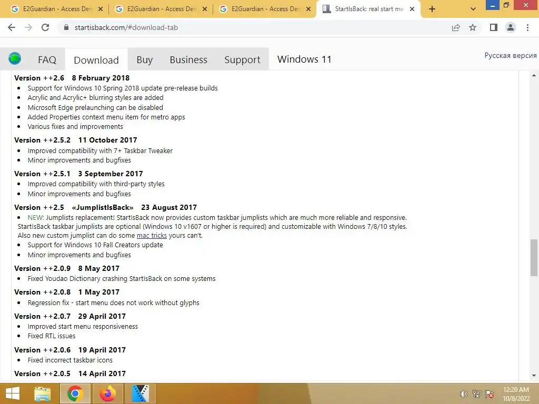This screenshot has height=404, width=539.
Task: Open the FAQ site tab
Action: 47,60
